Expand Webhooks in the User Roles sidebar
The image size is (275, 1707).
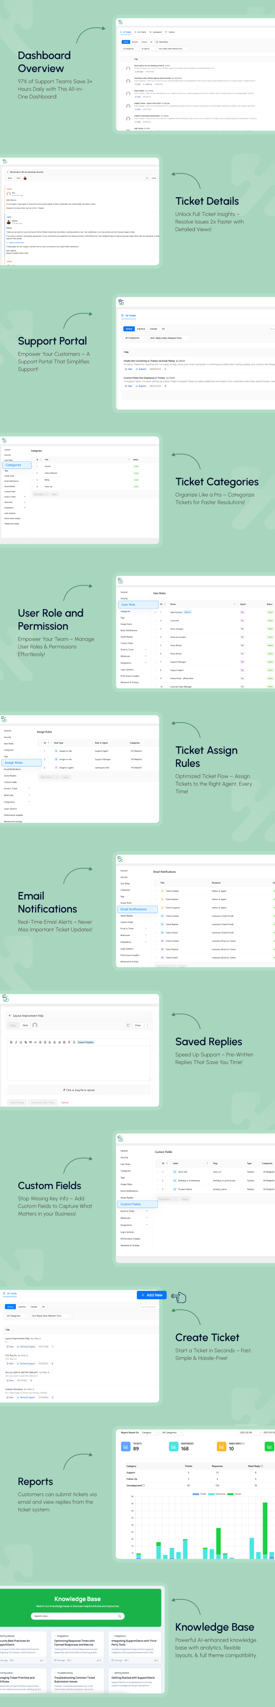click(x=146, y=656)
